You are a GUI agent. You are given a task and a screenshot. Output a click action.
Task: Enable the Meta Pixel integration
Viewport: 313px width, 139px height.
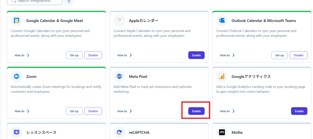tap(196, 111)
